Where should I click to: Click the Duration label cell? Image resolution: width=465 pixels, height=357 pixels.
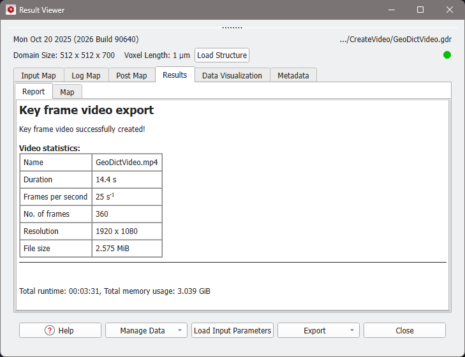click(55, 180)
